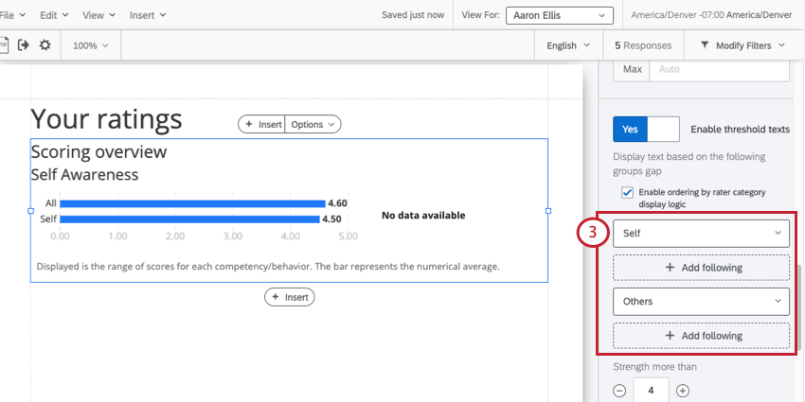Open the Insert menu in menu bar
This screenshot has width=805, height=402.
click(148, 15)
